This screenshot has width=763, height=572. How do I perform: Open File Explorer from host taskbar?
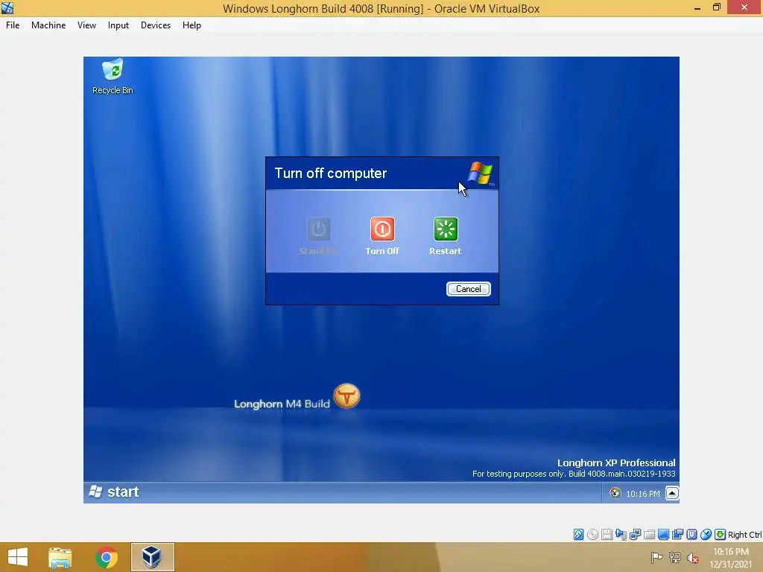60,557
